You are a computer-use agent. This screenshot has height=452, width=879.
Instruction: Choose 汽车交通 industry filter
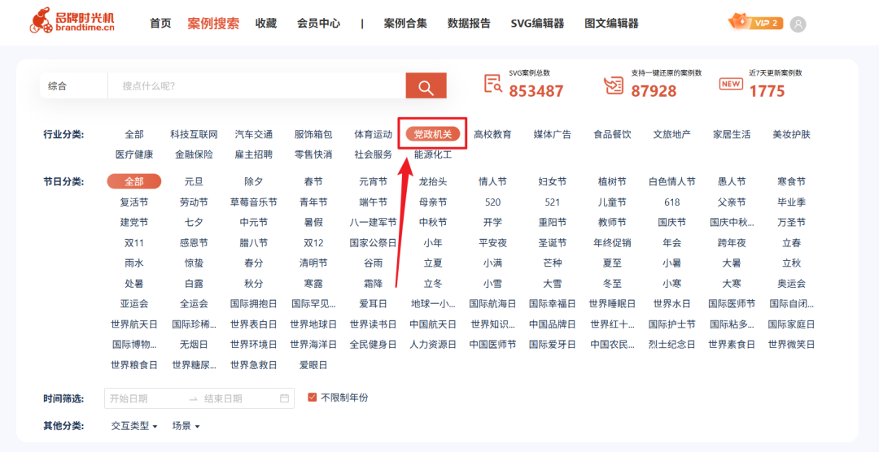click(254, 134)
